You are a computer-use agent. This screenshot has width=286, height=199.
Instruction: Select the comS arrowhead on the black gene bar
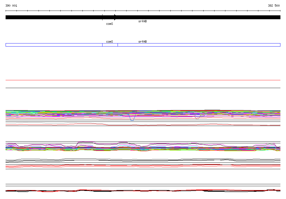click(x=115, y=17)
